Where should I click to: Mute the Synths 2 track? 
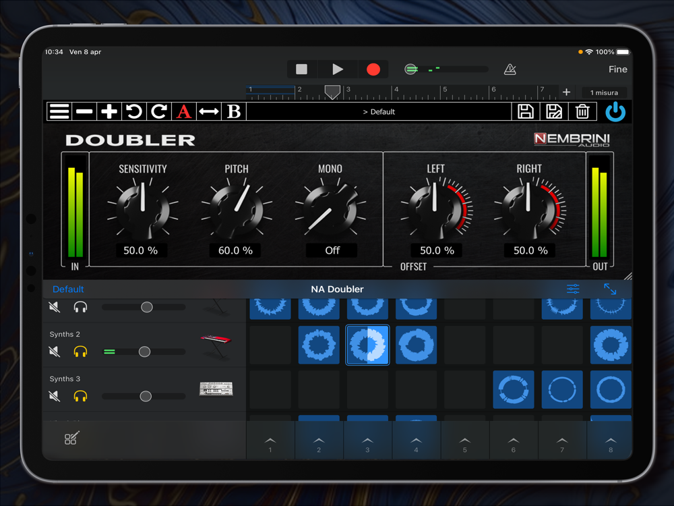(55, 352)
